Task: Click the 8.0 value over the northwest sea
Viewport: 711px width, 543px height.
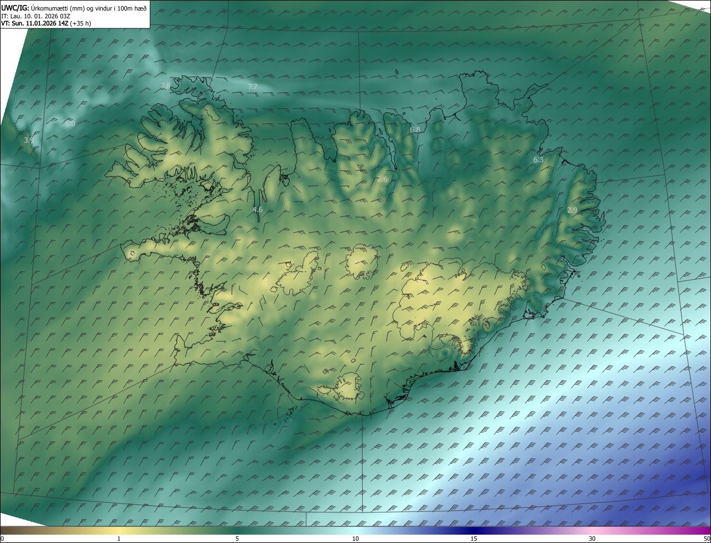Action: tap(70, 124)
